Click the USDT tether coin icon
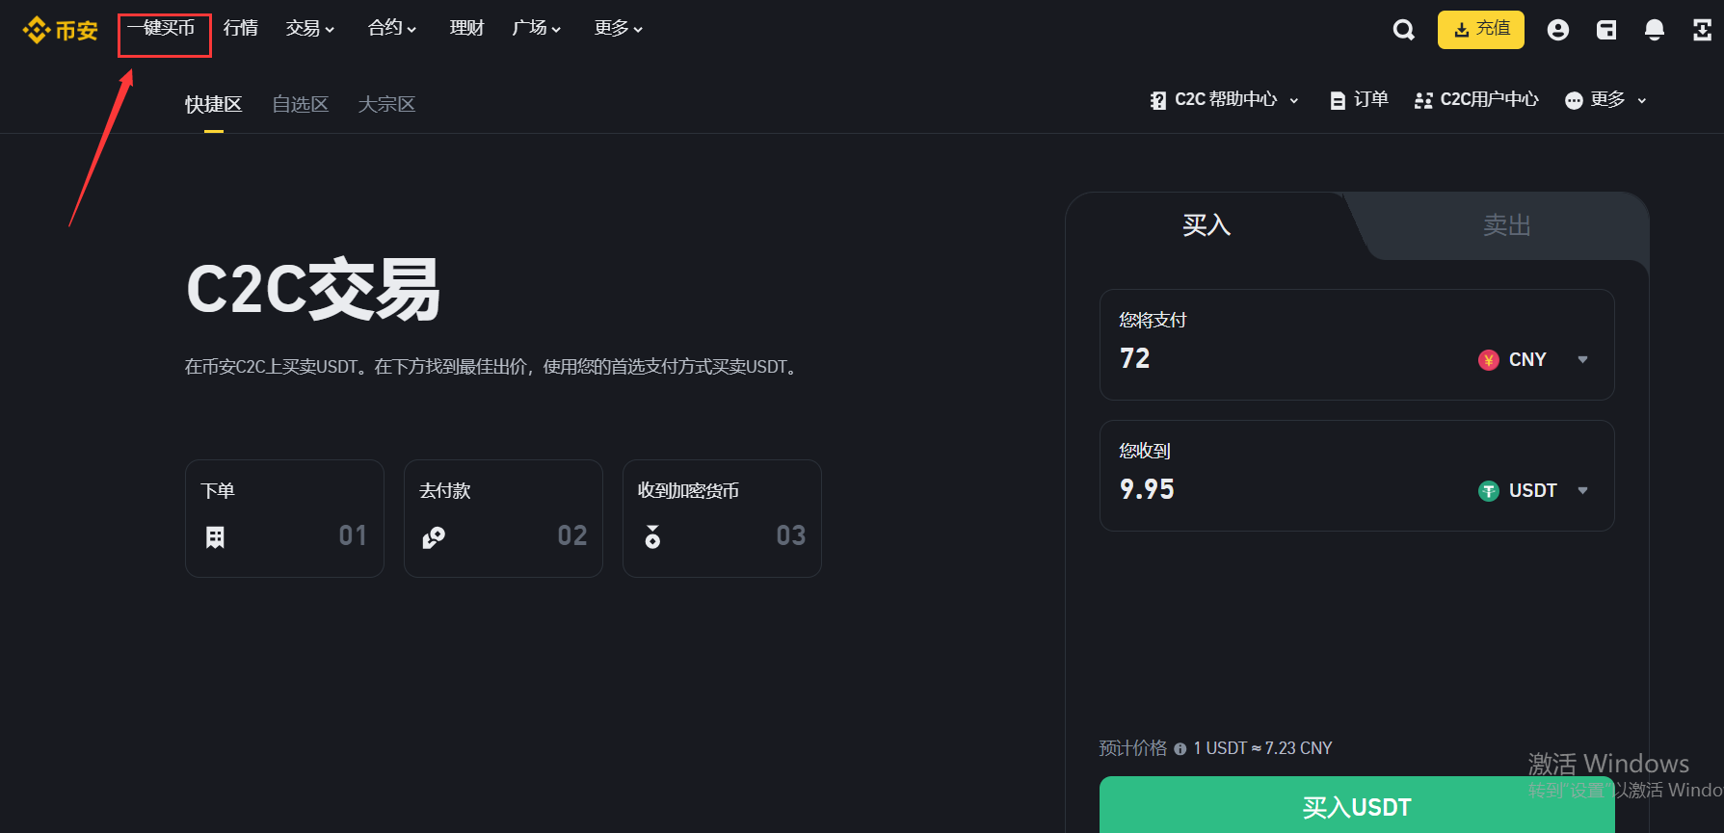 [1489, 491]
